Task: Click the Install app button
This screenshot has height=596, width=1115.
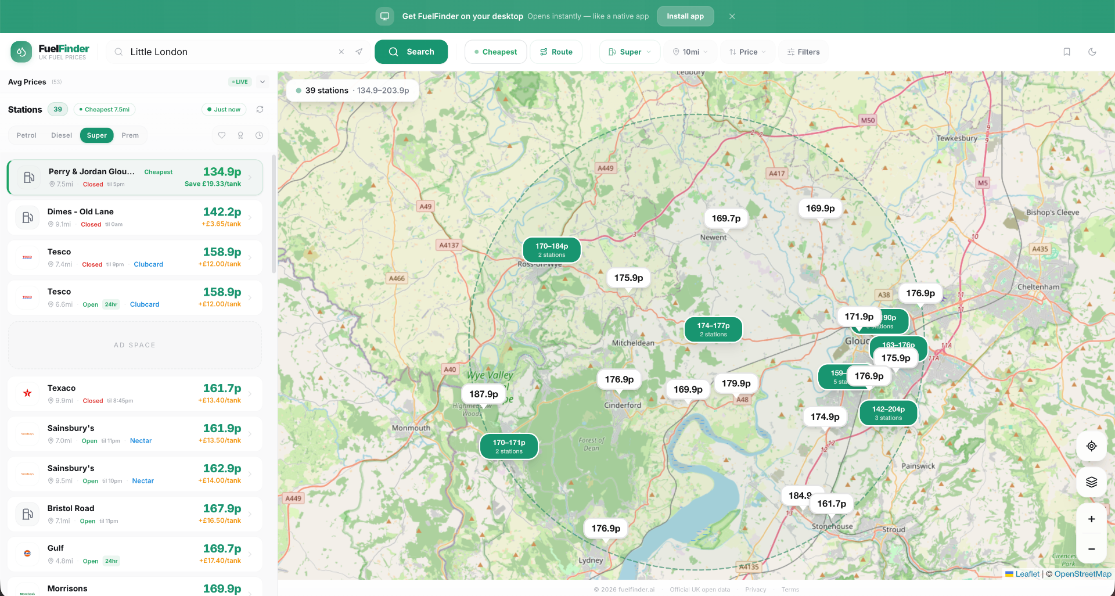Action: point(685,16)
